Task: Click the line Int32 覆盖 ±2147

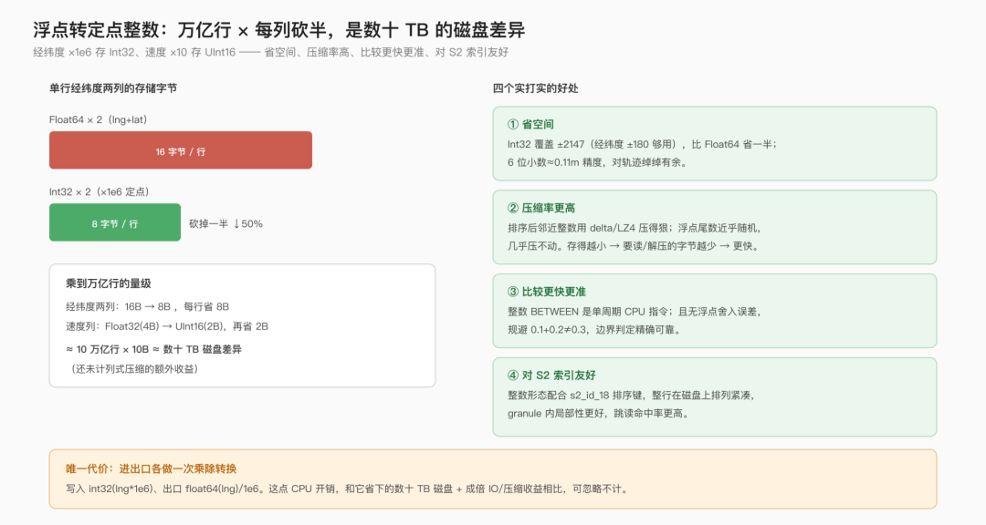Action: coord(642,144)
